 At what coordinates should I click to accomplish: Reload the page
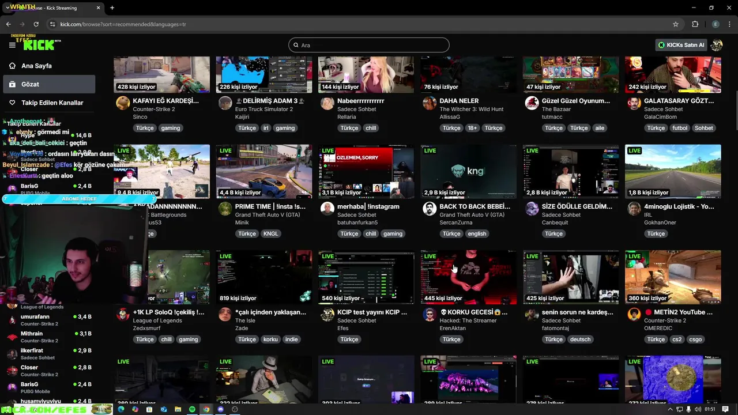[36, 24]
